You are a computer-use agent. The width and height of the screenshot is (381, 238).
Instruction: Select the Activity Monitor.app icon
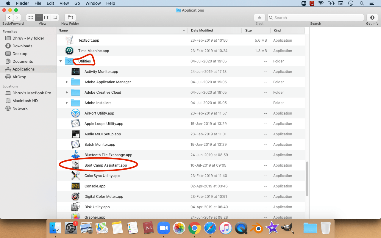(x=76, y=71)
